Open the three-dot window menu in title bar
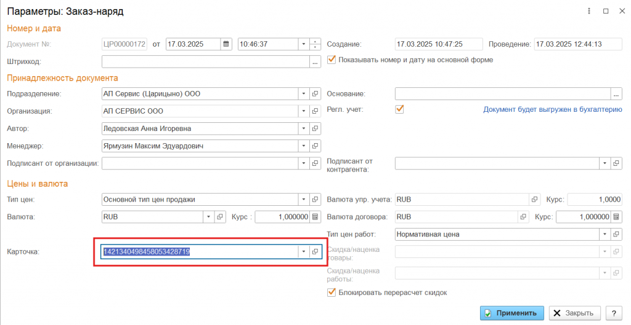The height and width of the screenshot is (325, 631). click(590, 11)
